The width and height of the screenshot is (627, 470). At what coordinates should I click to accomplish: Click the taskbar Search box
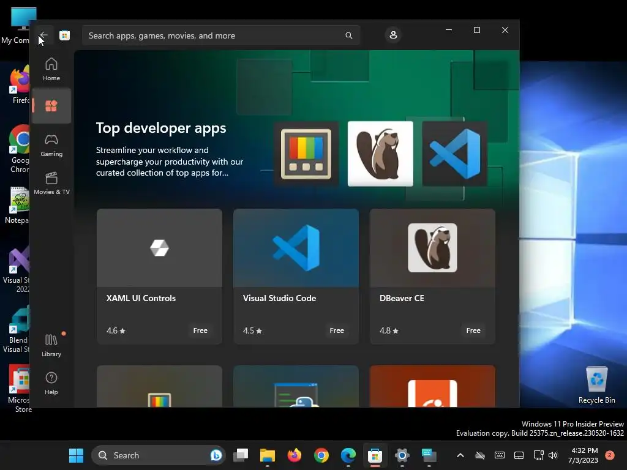[x=158, y=455]
